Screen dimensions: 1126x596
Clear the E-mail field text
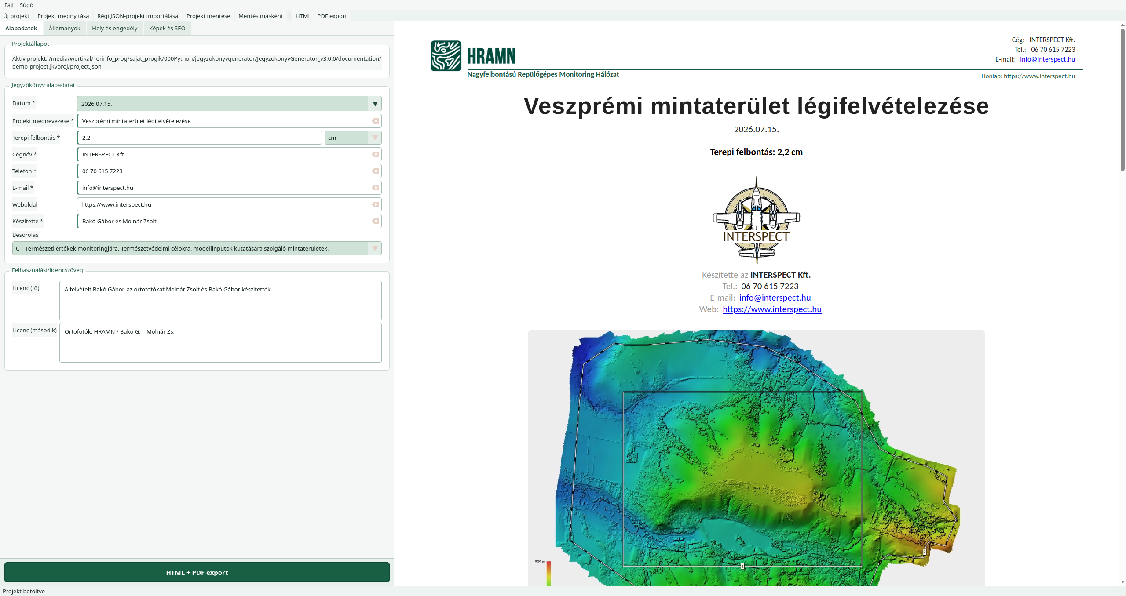[375, 188]
